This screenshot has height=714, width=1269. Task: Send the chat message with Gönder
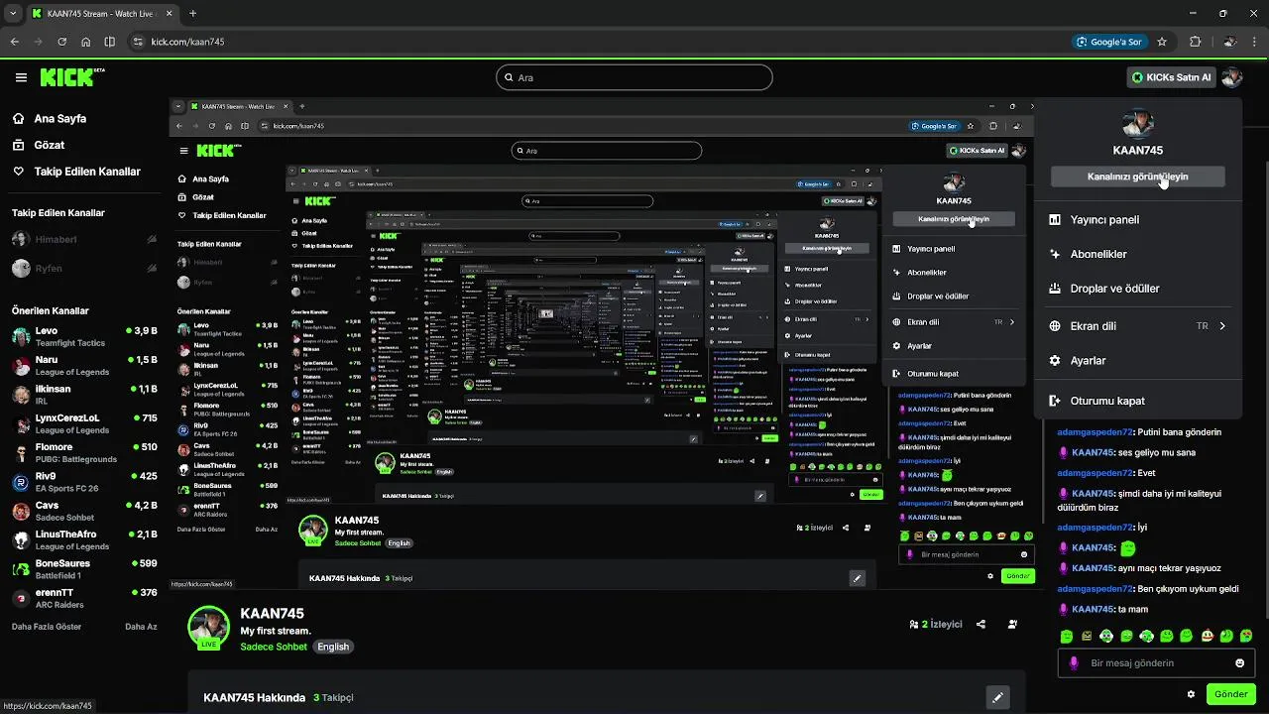1231,694
